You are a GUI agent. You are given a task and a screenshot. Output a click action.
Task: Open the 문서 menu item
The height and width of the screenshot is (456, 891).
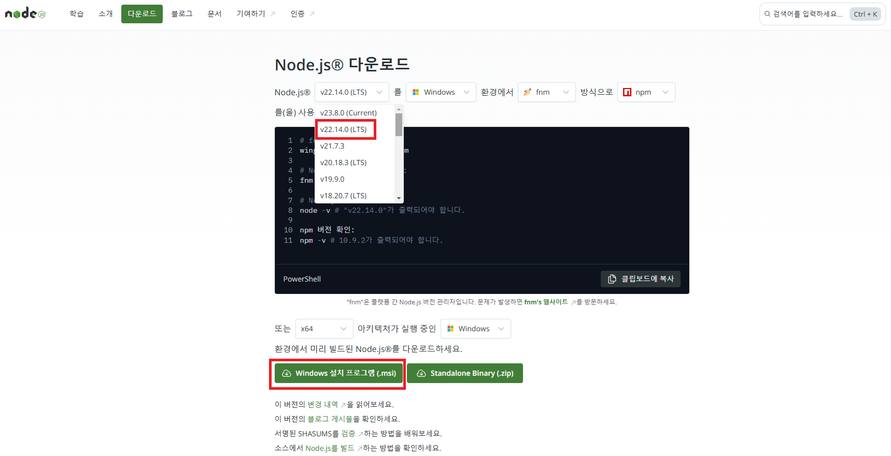coord(215,14)
